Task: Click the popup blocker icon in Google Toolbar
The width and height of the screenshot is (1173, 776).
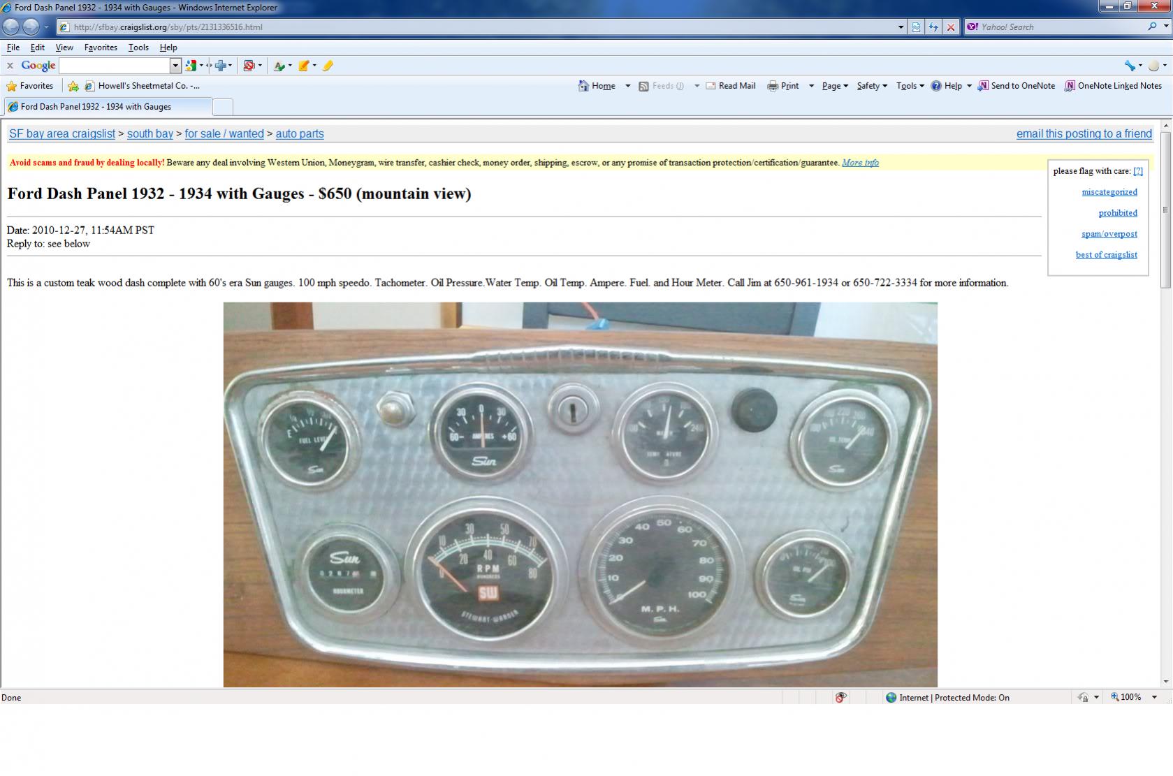Action: pos(249,66)
